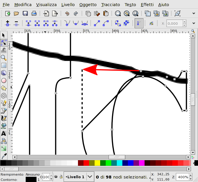Duplicate the selected object
The image size is (198, 182).
tap(147, 13)
